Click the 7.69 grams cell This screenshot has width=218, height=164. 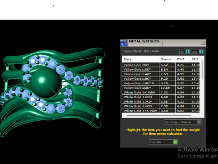(x=167, y=74)
